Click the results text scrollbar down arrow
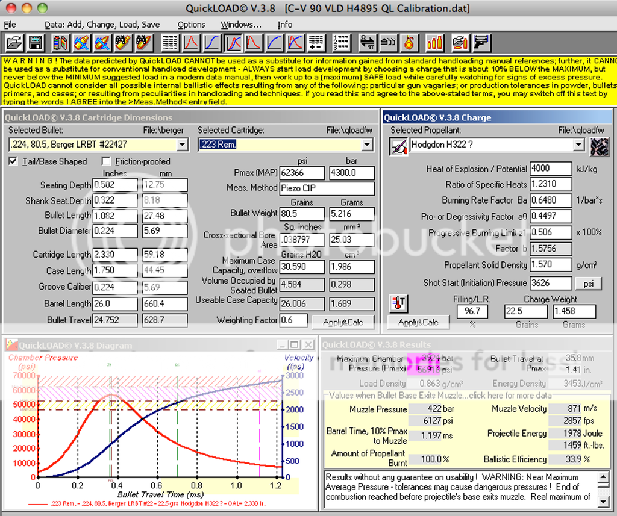617x516 pixels. pyautogui.click(x=603, y=501)
